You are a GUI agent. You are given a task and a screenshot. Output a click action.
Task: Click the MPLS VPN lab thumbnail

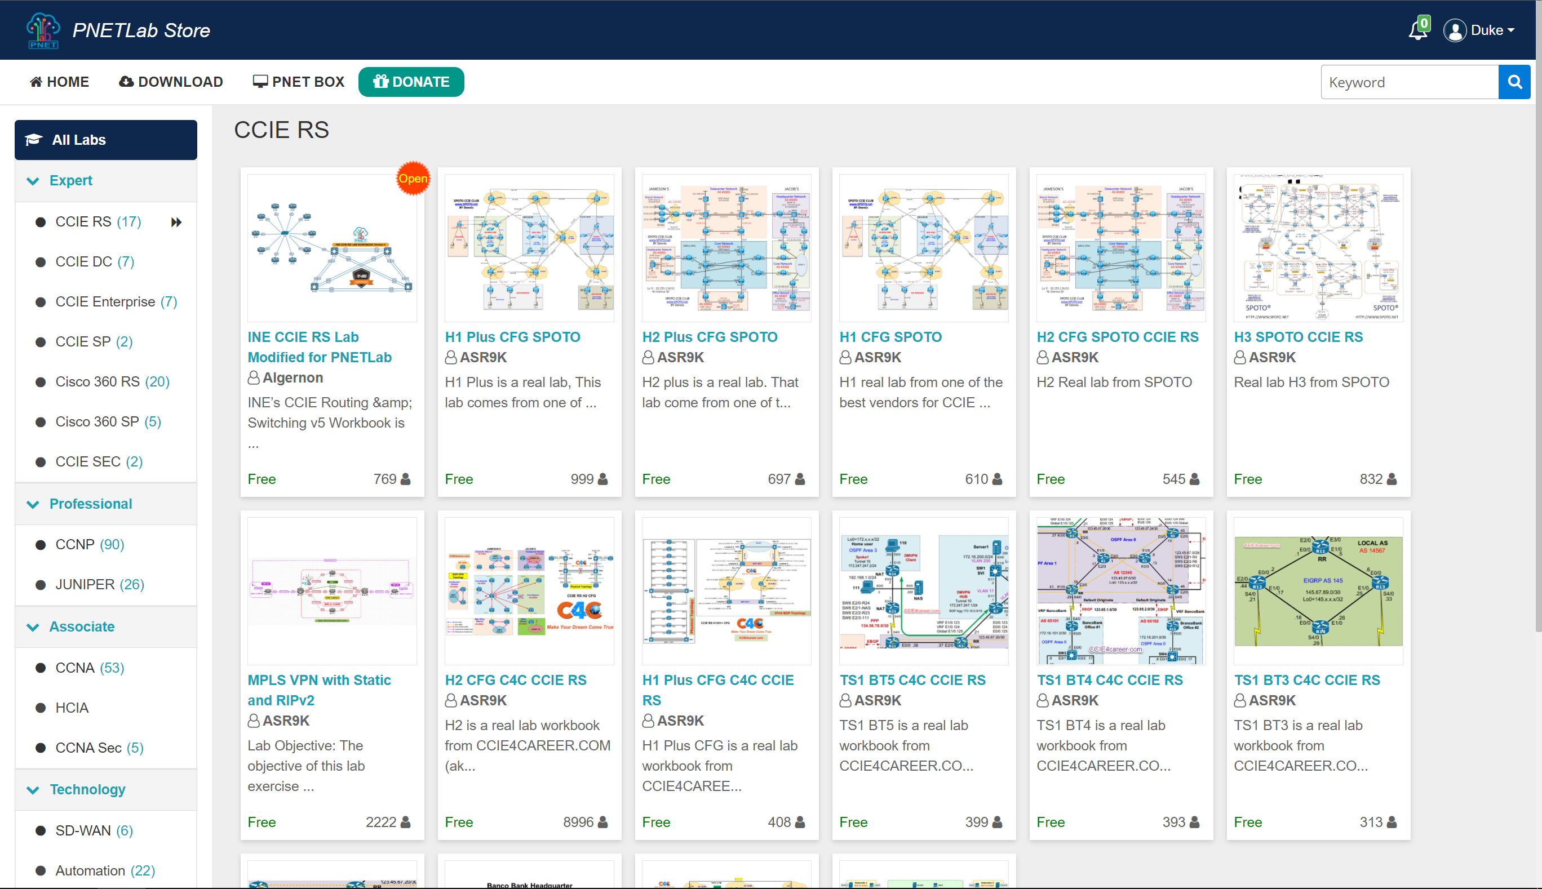[332, 591]
